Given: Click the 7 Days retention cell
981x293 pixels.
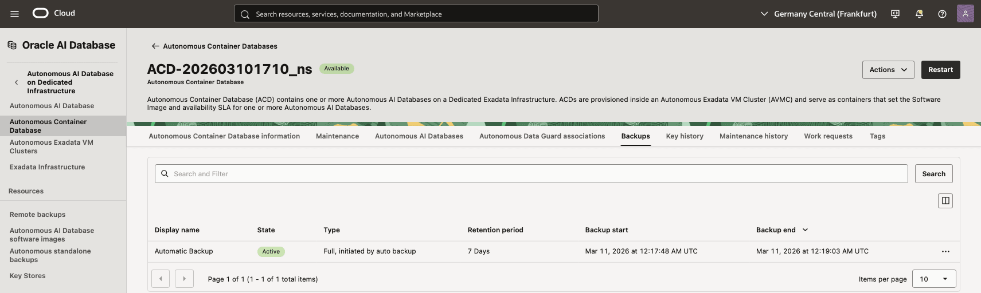Looking at the screenshot, I should coord(479,251).
